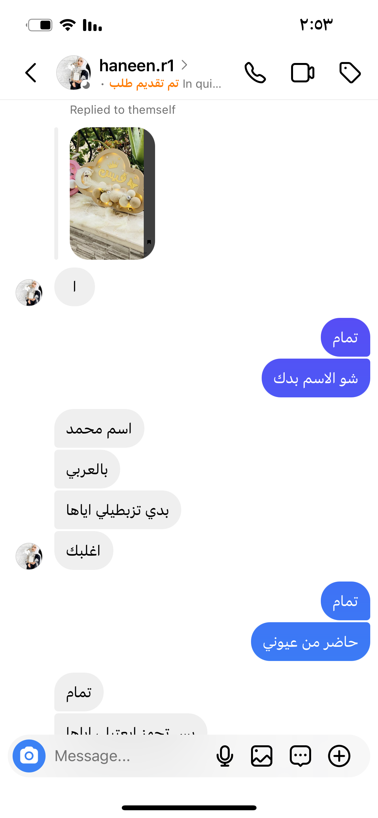The image size is (378, 818).
Task: Select the حاضر من عيوني sent bubble
Action: point(310,642)
